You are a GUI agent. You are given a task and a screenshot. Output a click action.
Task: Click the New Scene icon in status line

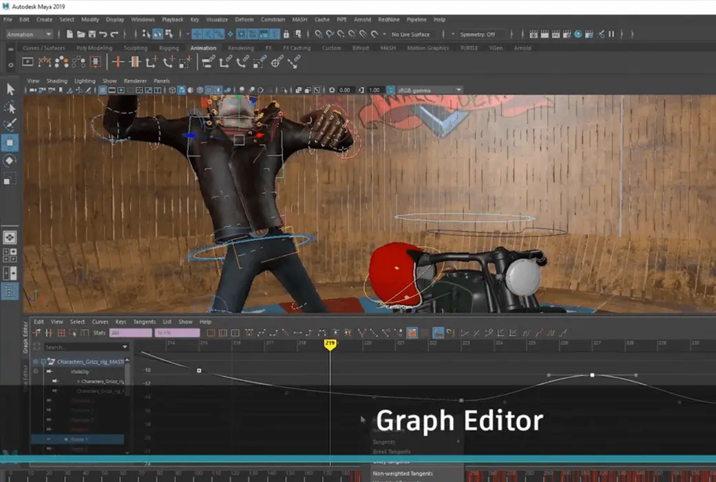pos(70,34)
